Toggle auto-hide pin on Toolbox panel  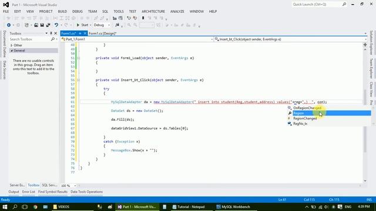tap(51, 33)
